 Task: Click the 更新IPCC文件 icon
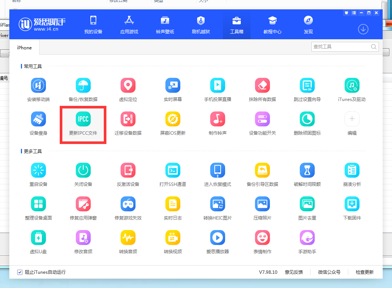83,119
